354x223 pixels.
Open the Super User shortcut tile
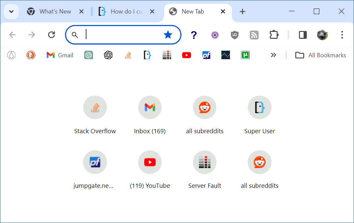(x=260, y=115)
